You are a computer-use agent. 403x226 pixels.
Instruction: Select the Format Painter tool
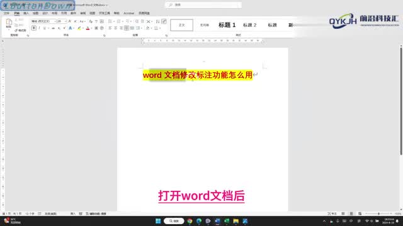pyautogui.click(x=20, y=30)
